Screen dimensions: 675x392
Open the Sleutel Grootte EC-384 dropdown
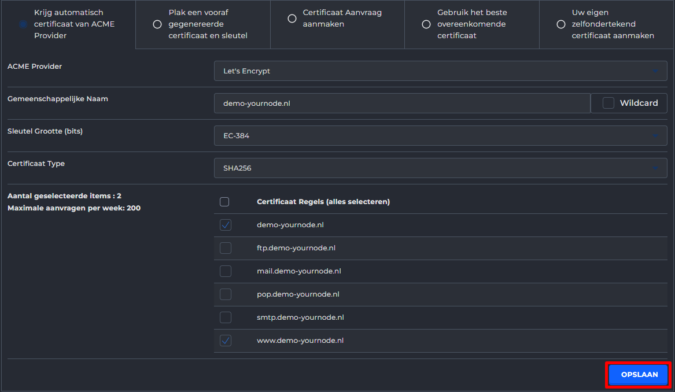[440, 135]
